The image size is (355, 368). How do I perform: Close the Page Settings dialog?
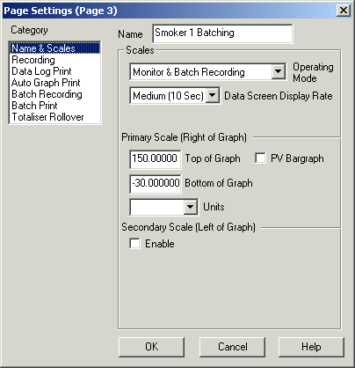[344, 11]
